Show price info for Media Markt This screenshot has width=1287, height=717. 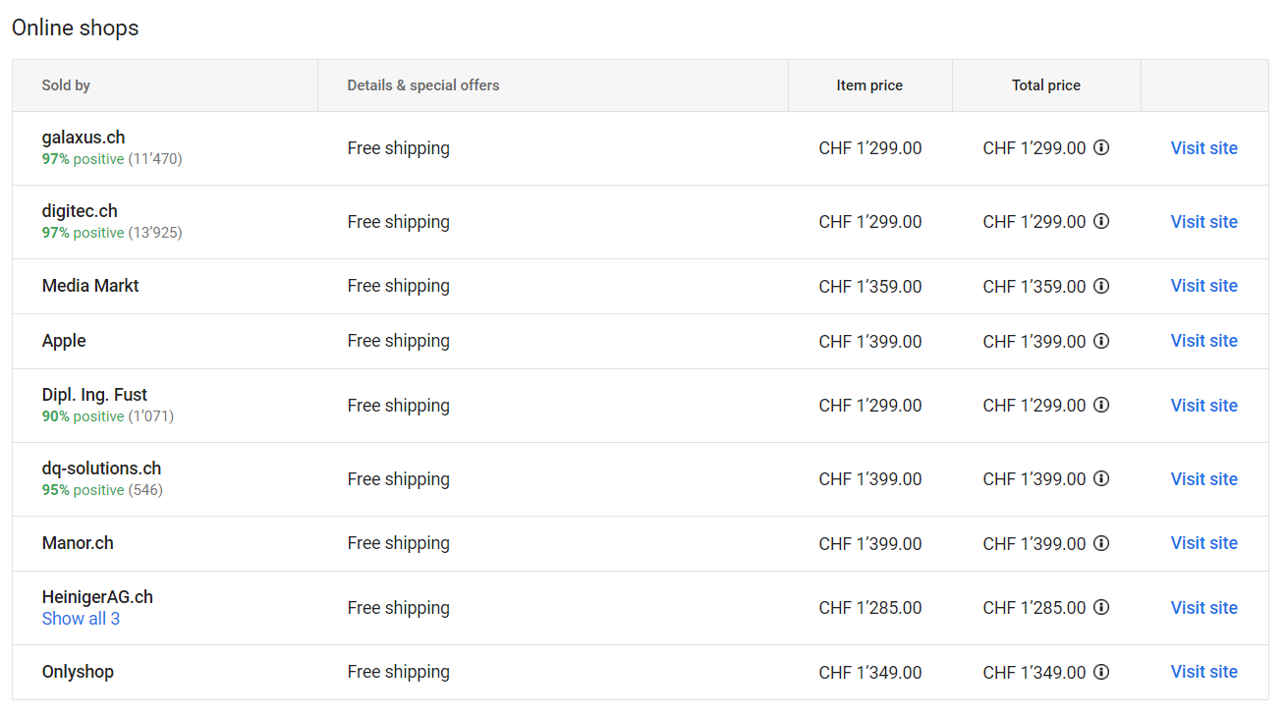coord(1101,286)
